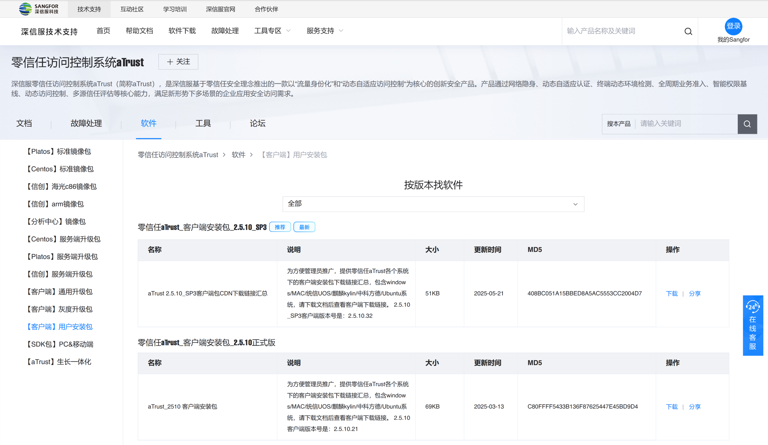Click the 最新 badge

click(304, 227)
